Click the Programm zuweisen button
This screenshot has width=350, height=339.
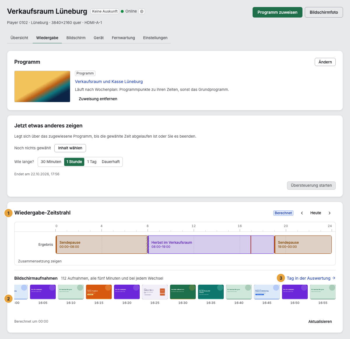pos(277,12)
